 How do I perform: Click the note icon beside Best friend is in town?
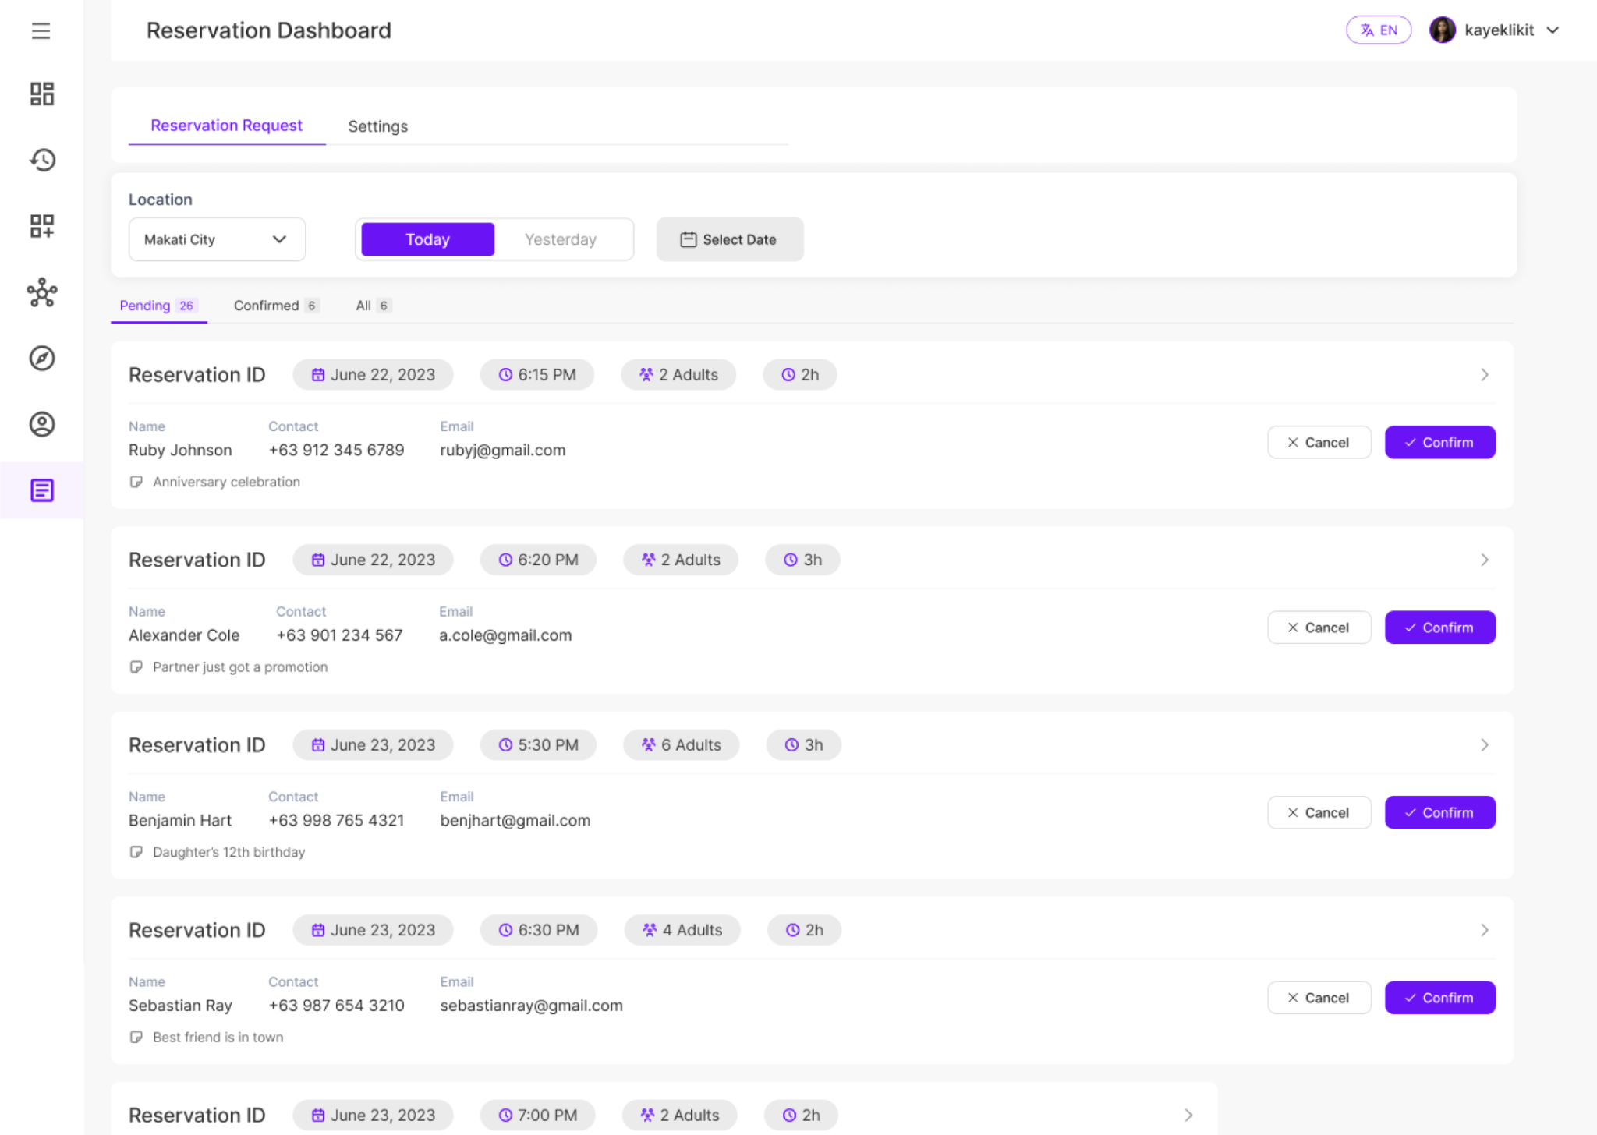tap(136, 1038)
